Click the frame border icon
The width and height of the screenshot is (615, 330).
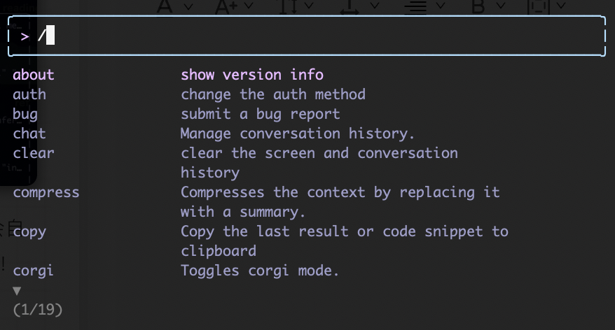(x=538, y=6)
